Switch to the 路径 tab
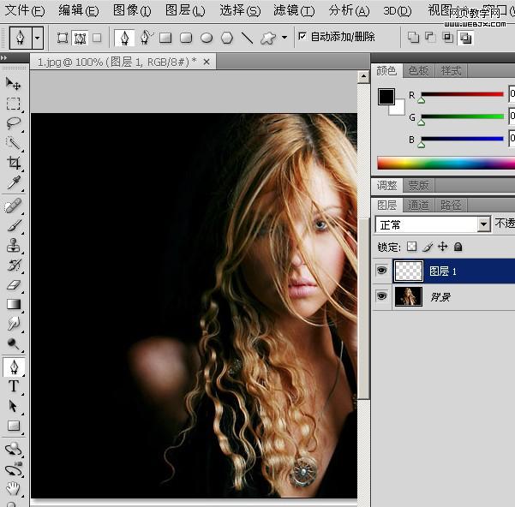515x507 pixels. (451, 205)
